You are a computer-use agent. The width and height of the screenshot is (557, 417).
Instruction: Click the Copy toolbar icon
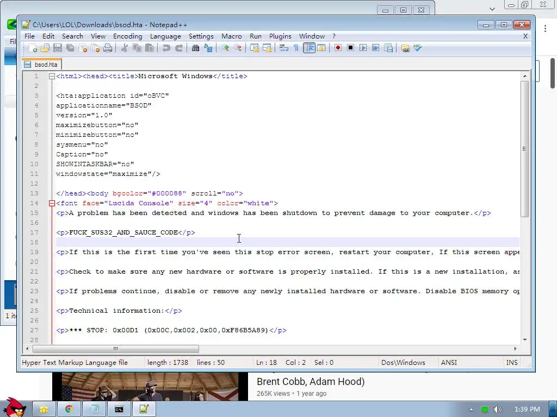[x=137, y=48]
